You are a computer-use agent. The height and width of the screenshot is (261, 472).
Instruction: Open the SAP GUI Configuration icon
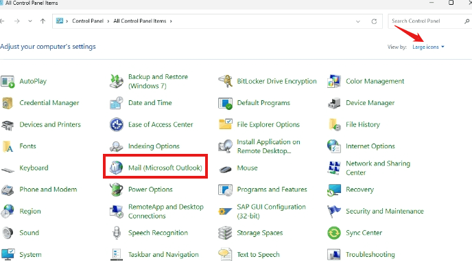point(225,212)
